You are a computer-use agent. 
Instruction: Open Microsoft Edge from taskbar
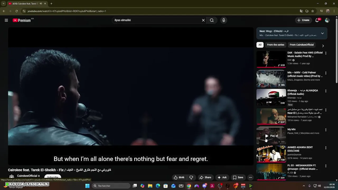(x=158, y=186)
